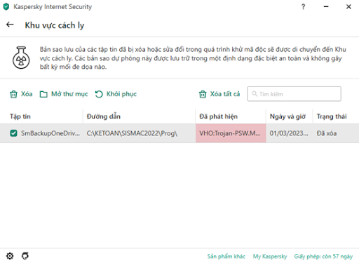Viewport: 359px width, 263px height.
Task: Uncheck the SmBackupOneDriv... file checkbox
Action: [x=13, y=133]
